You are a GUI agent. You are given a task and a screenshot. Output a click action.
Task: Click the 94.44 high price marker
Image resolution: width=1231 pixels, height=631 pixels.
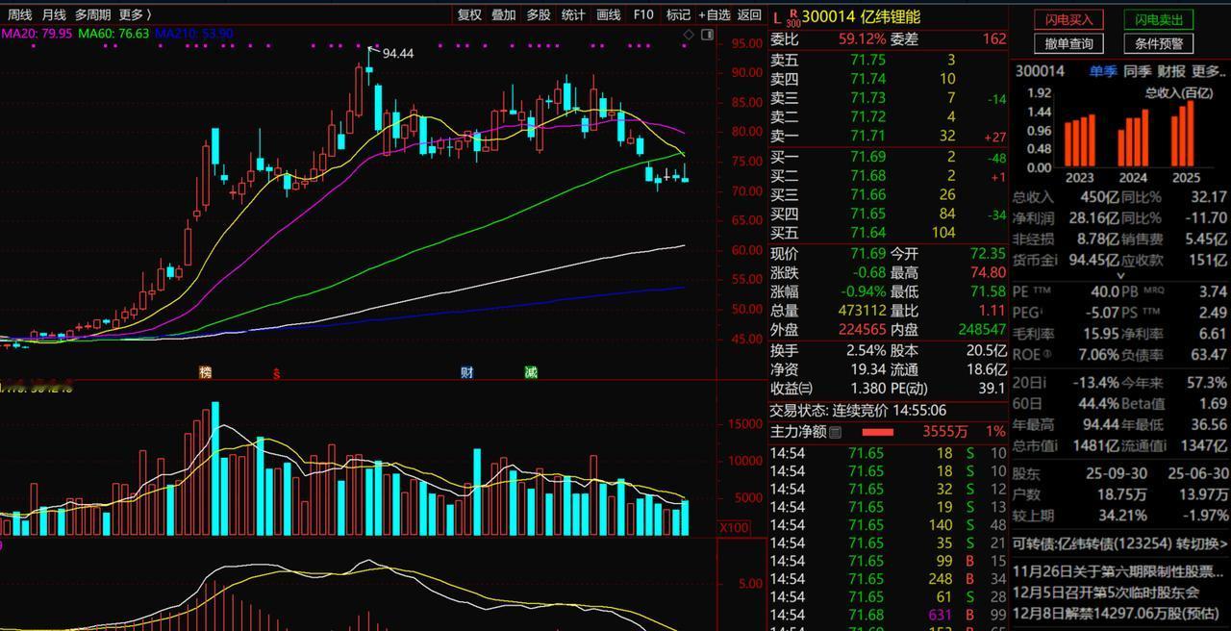click(x=398, y=54)
